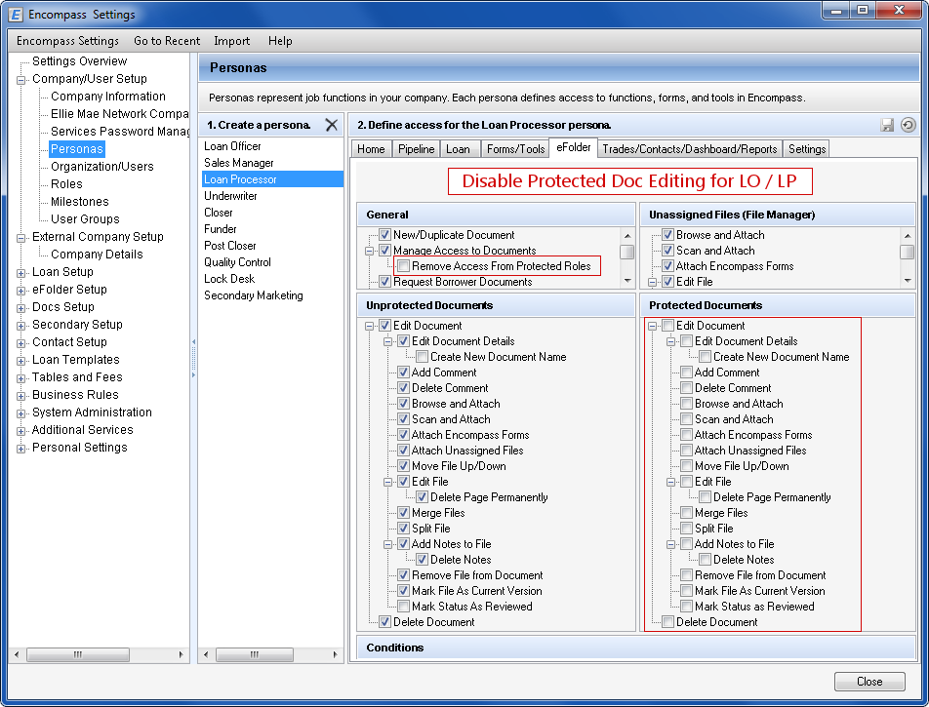
Task: Expand the Business Rules node
Action: coord(20,396)
